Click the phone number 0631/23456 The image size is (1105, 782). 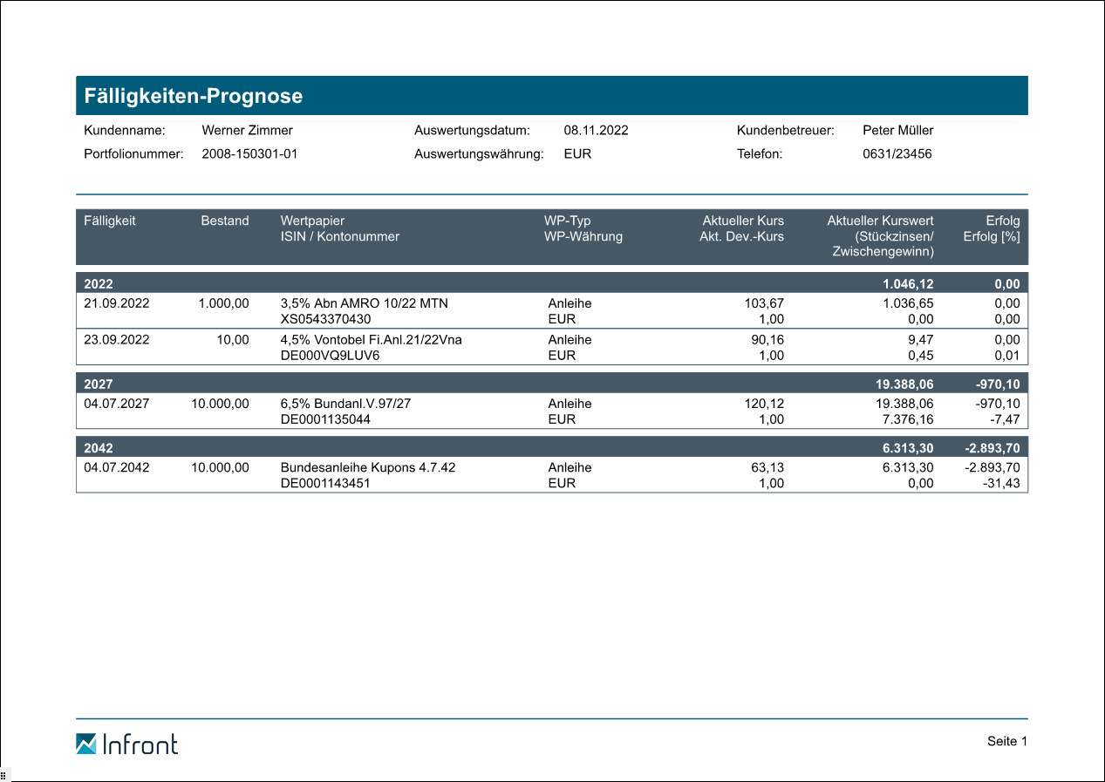[897, 154]
